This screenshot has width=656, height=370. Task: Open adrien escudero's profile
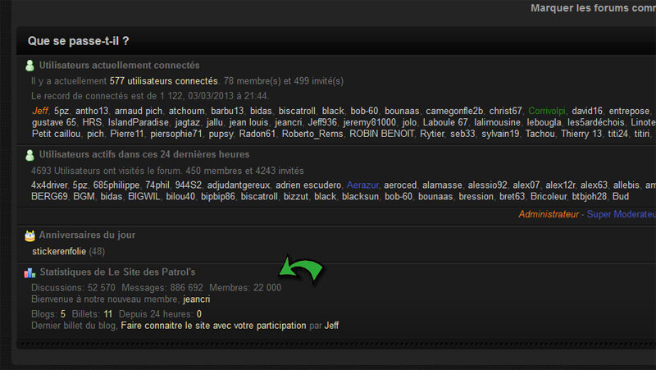click(x=308, y=185)
